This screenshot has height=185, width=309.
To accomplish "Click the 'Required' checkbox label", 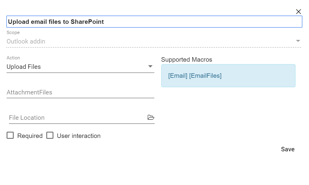I will [x=30, y=136].
